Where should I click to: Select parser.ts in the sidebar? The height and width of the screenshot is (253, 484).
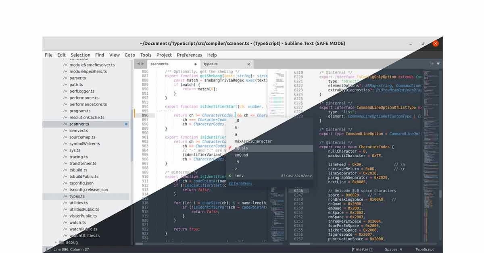pyautogui.click(x=77, y=78)
